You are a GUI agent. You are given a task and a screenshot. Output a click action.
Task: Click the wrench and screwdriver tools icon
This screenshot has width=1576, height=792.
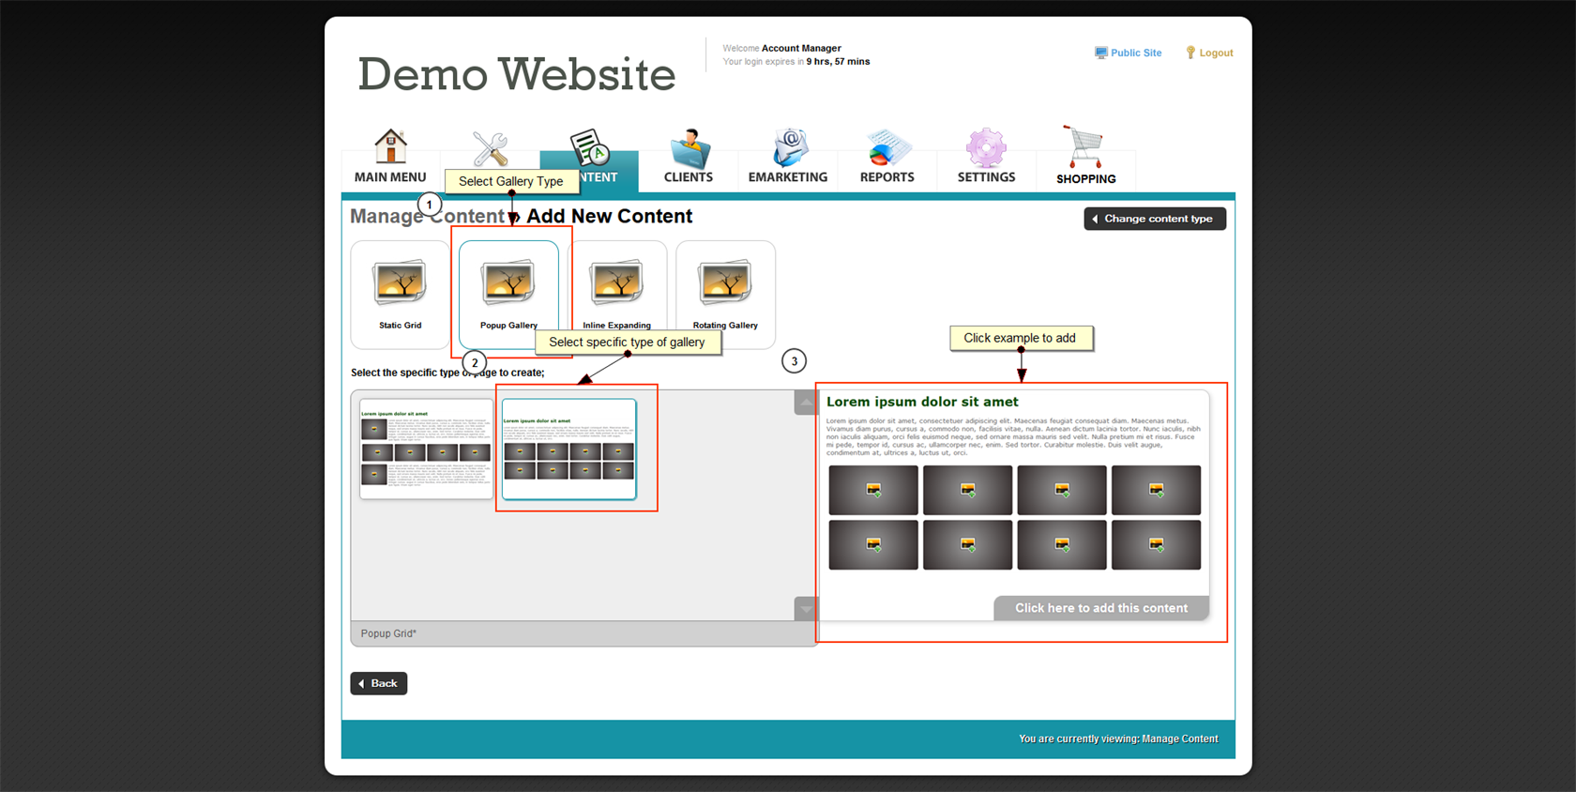point(490,148)
